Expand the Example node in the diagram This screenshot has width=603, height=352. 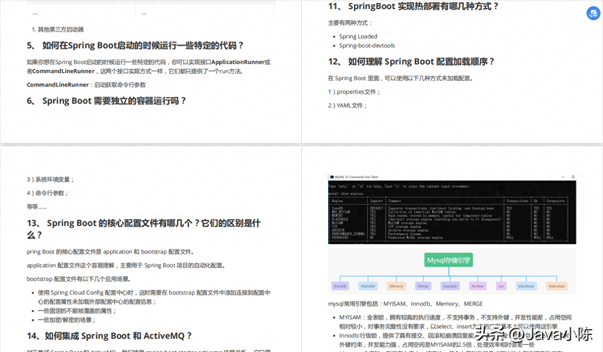point(450,285)
